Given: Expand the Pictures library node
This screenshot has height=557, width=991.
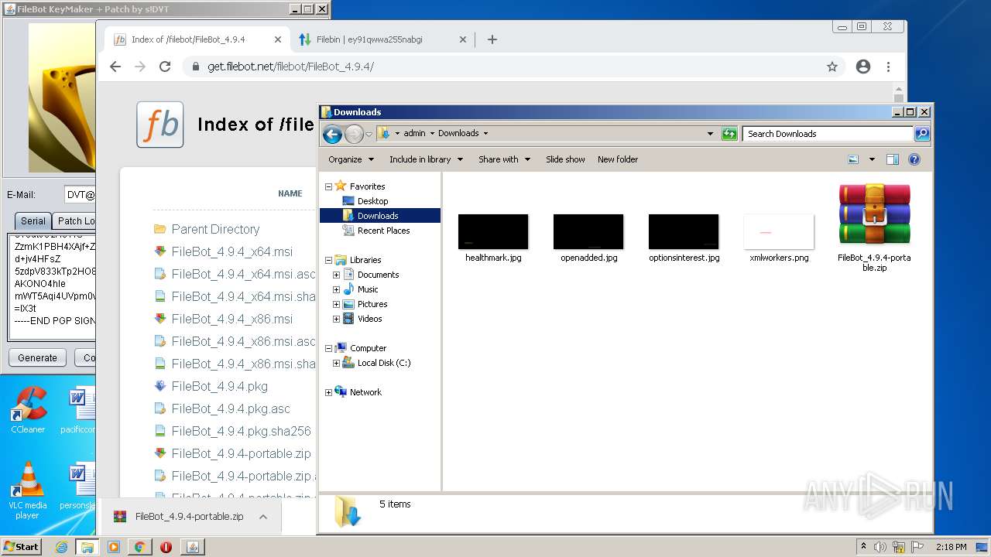Looking at the screenshot, I should 336,304.
